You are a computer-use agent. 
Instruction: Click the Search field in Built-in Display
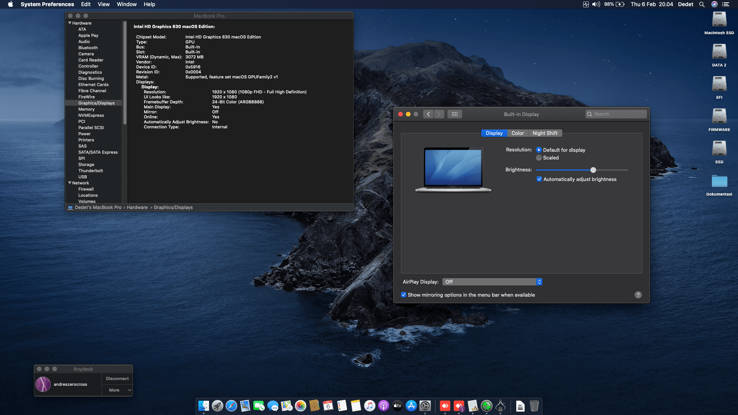coord(616,114)
